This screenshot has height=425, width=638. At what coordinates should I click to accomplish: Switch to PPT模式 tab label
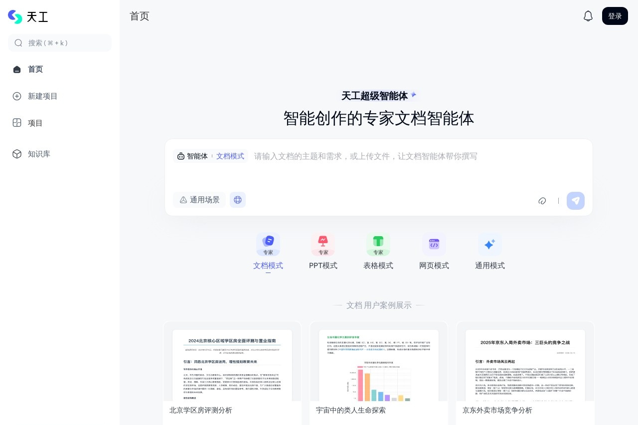click(323, 266)
